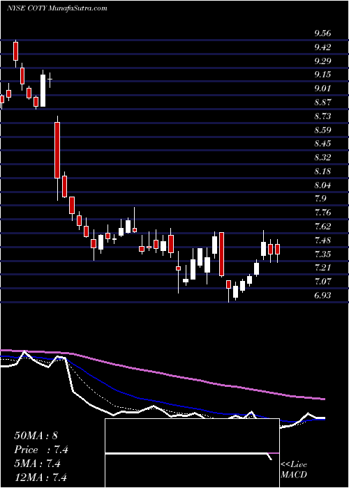Click the 5MA : 7.4 reading

pyautogui.click(x=37, y=464)
